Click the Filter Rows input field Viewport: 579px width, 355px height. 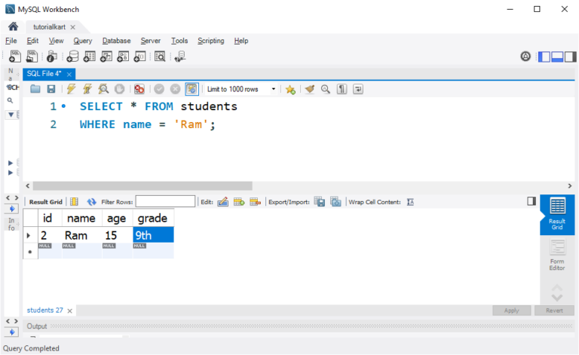click(x=165, y=201)
